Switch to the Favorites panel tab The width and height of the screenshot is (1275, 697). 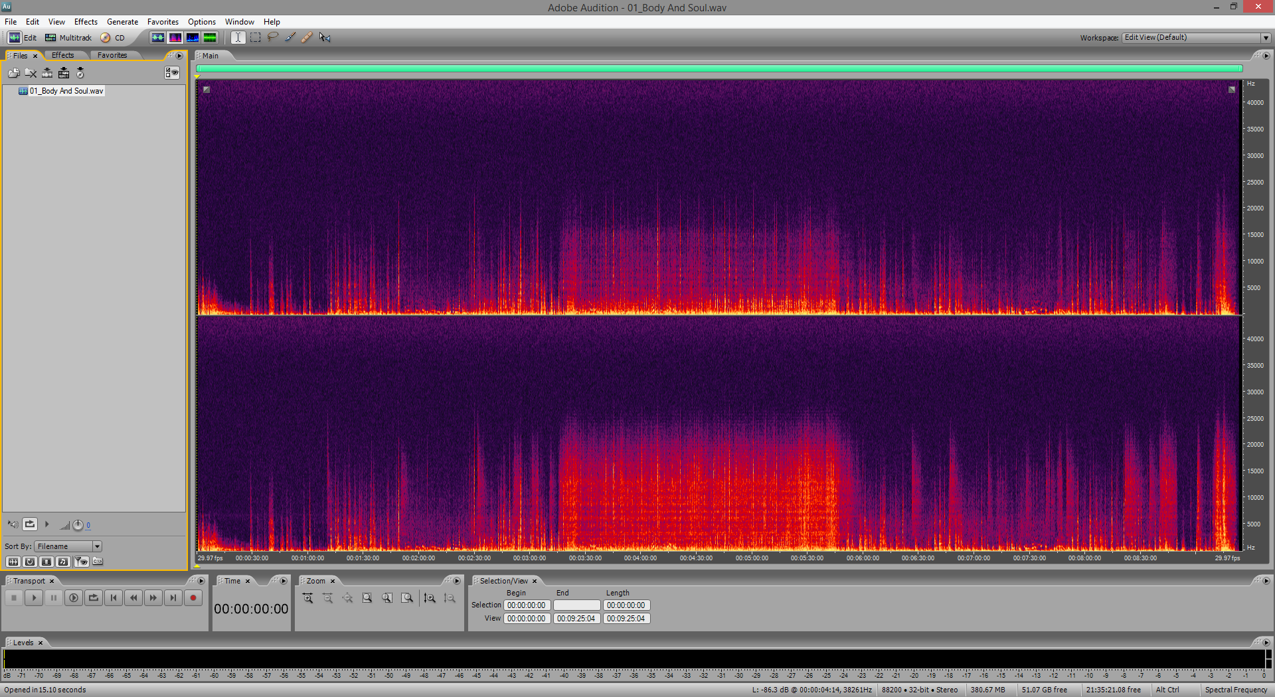(x=112, y=55)
